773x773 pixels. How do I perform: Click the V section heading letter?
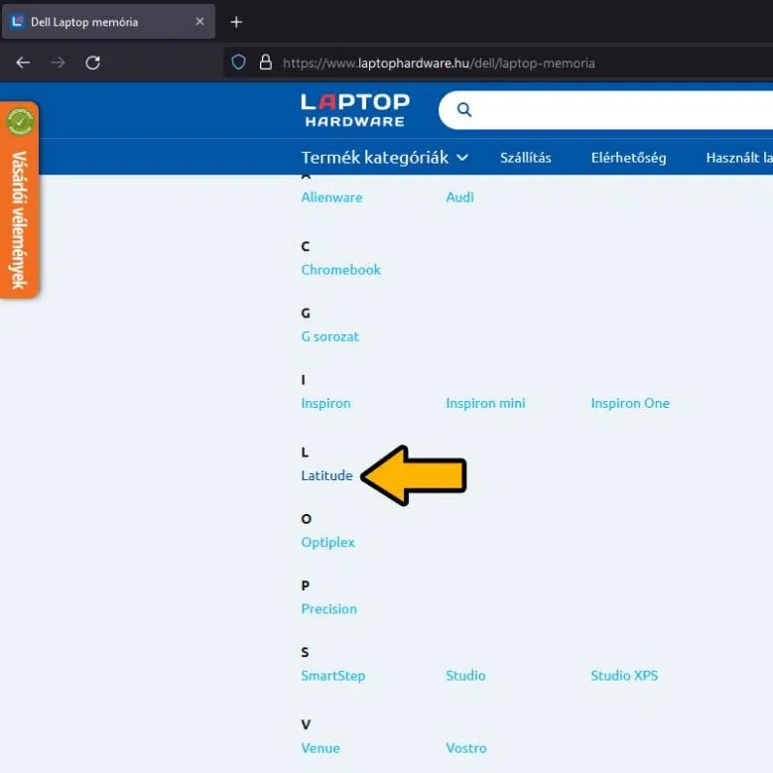pos(306,724)
